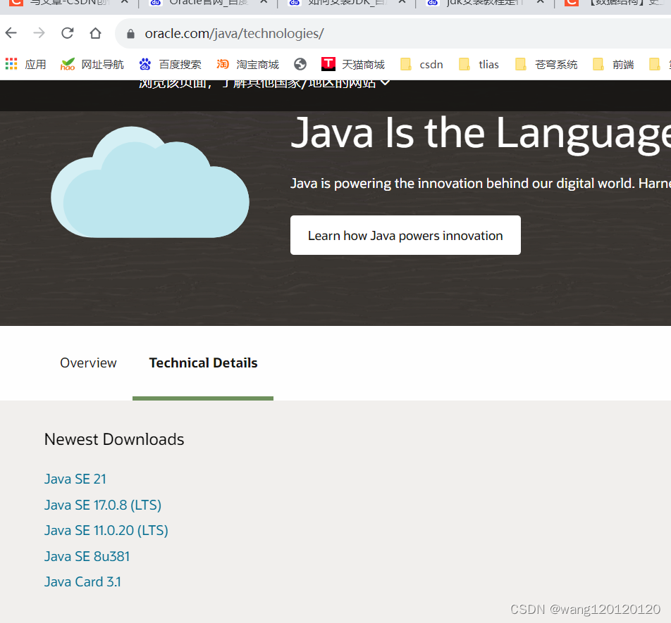The image size is (671, 623).
Task: Expand the country/region site chevron
Action: tap(385, 82)
